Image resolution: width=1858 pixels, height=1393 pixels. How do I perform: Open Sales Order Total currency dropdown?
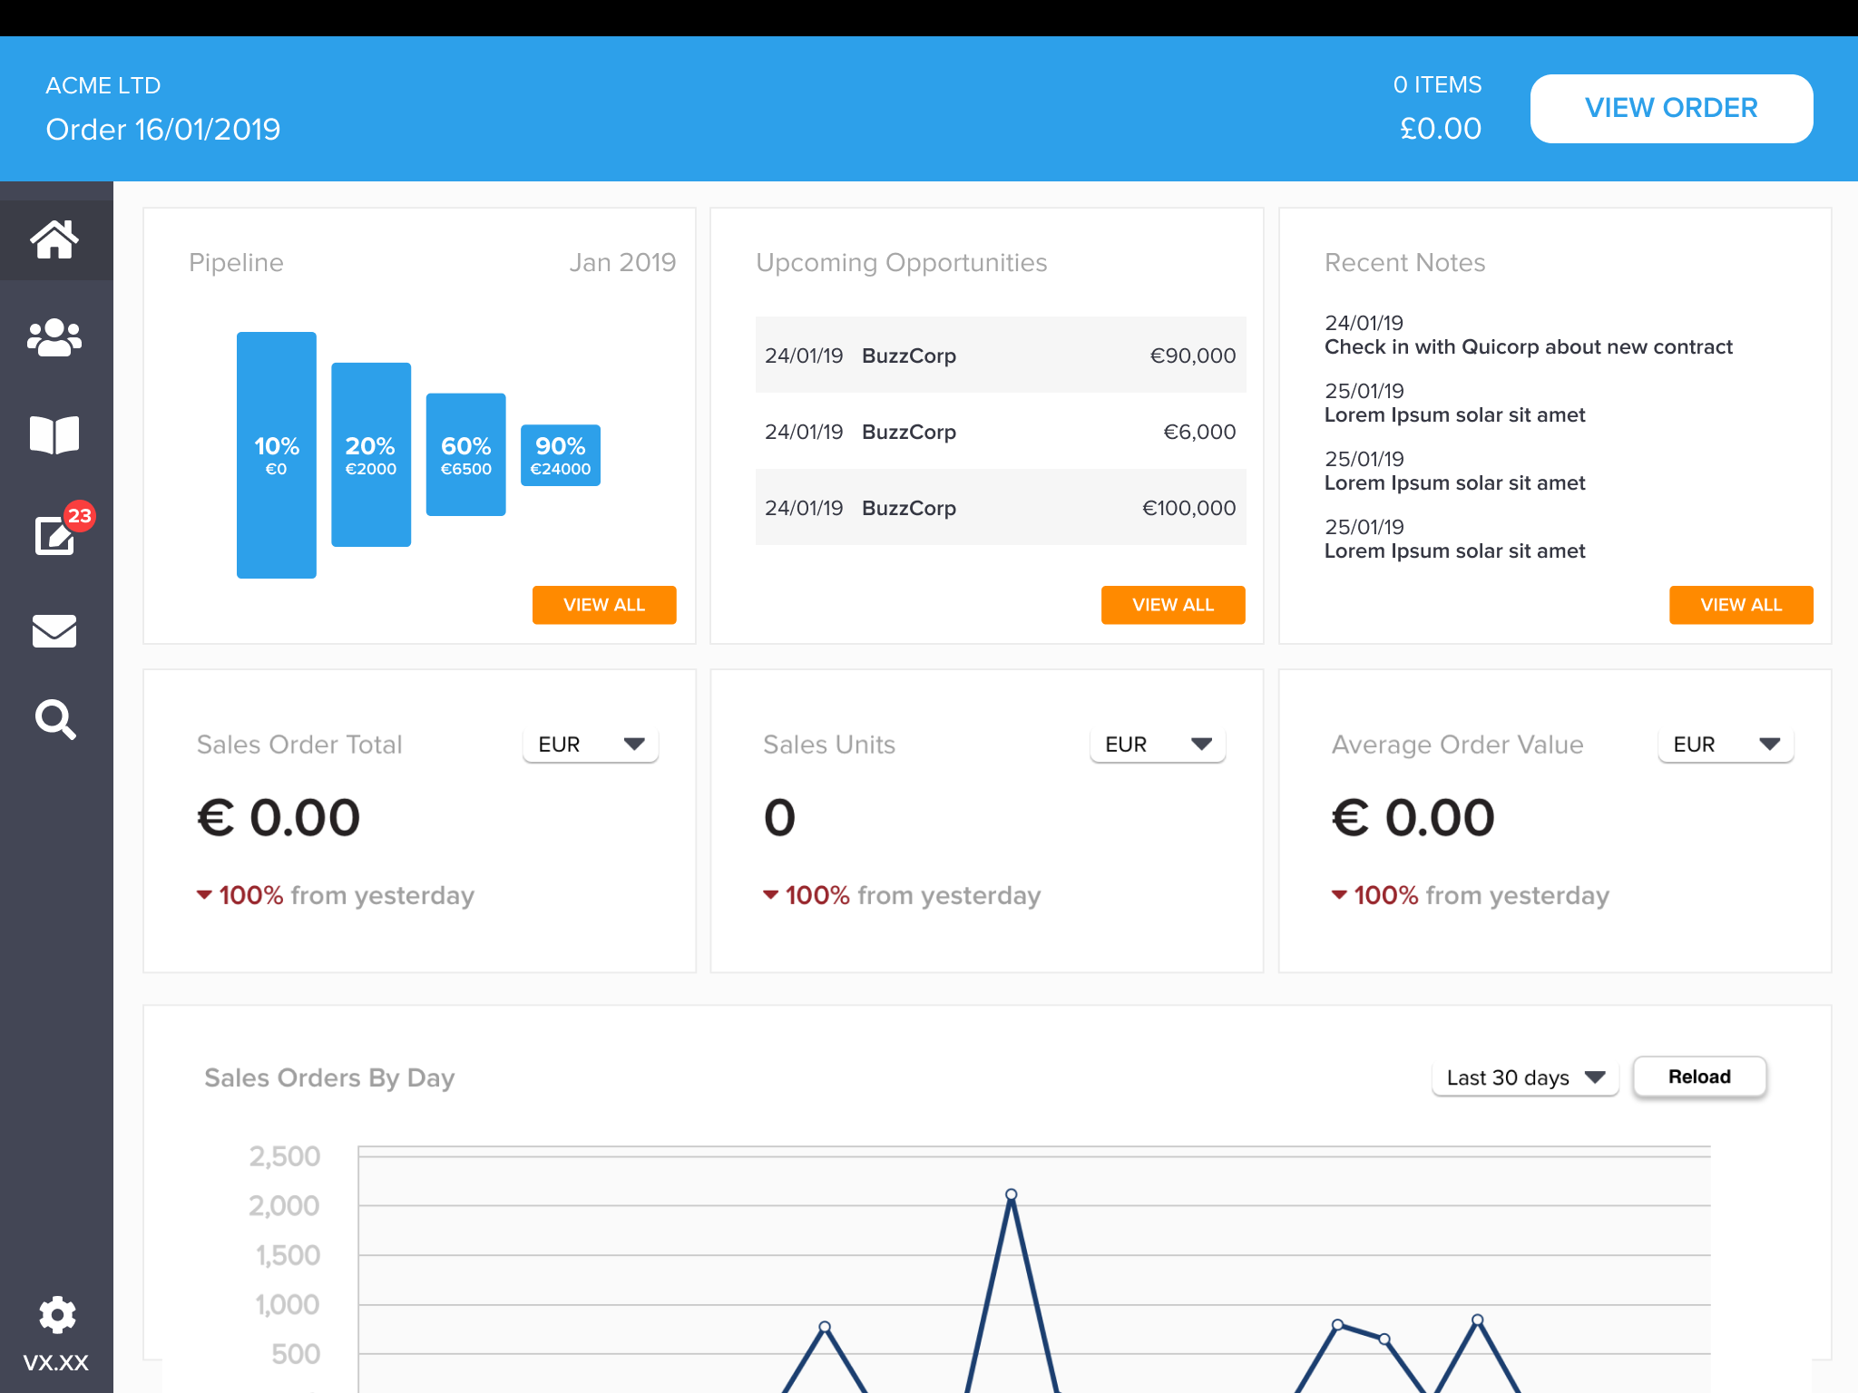pyautogui.click(x=591, y=745)
